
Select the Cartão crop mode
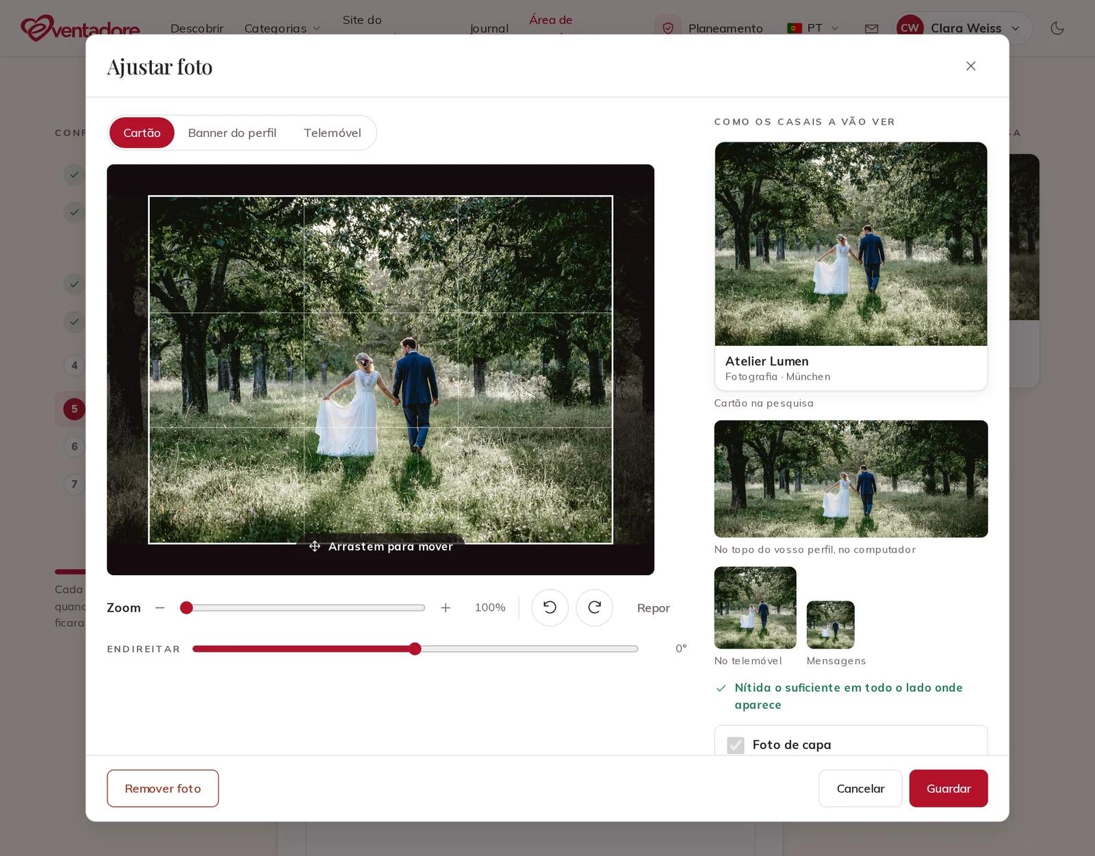(142, 133)
